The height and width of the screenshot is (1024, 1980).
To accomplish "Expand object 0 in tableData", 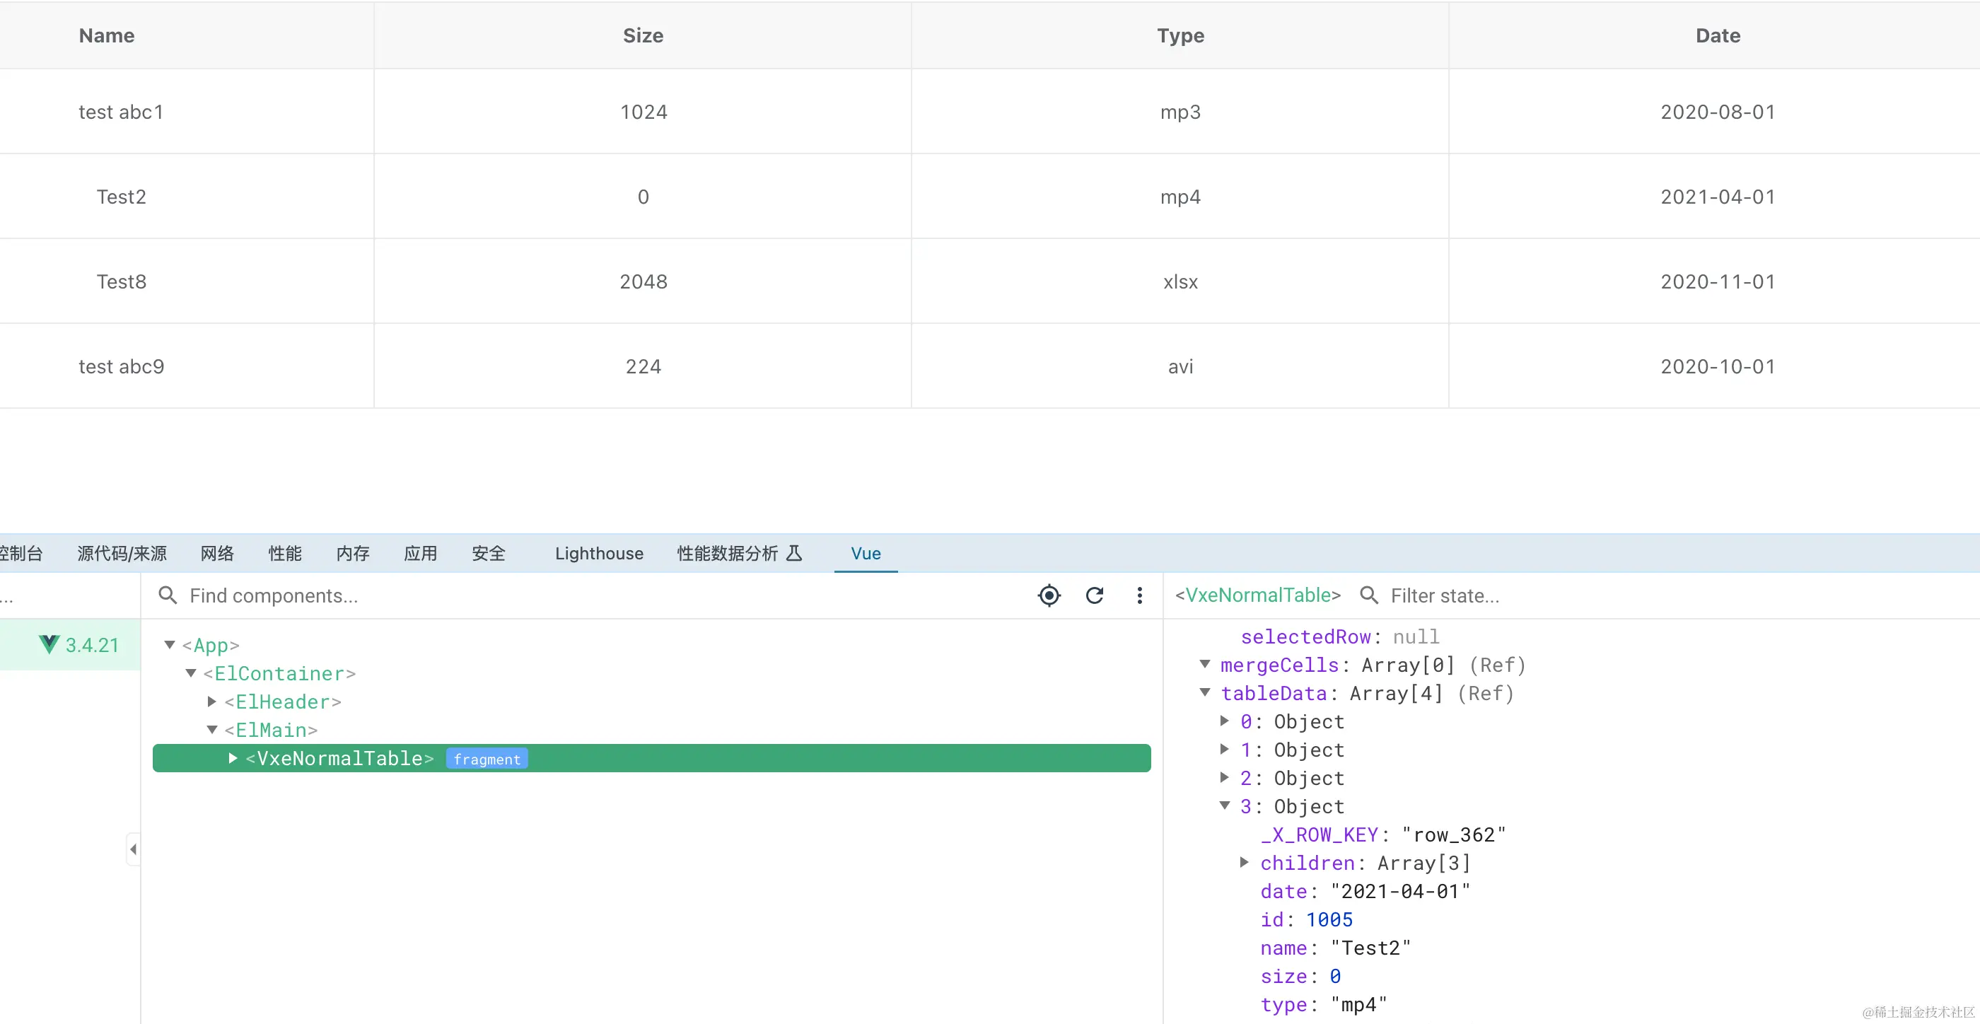I will click(1225, 721).
